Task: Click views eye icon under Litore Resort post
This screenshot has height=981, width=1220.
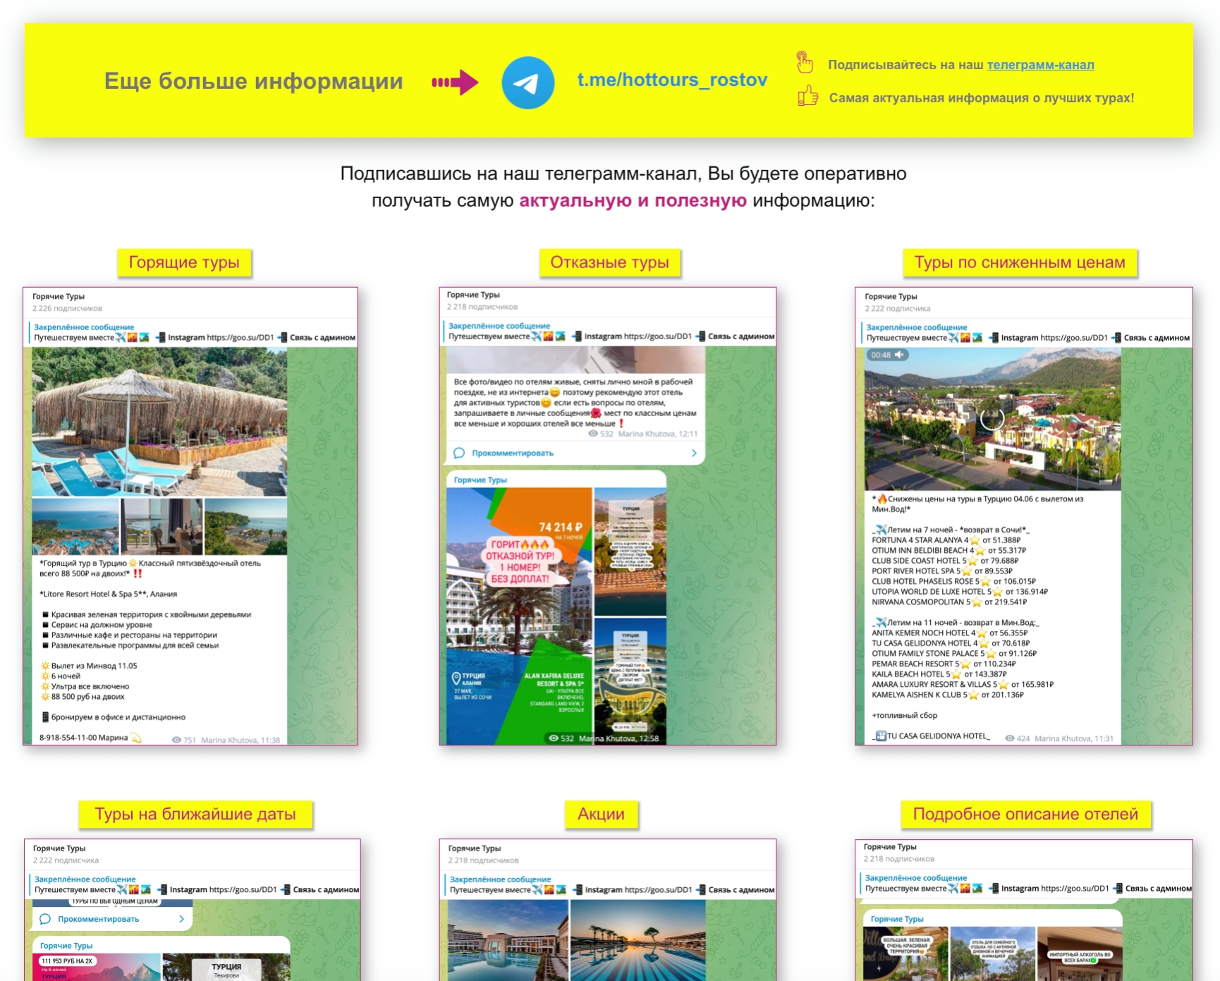Action: coord(176,740)
